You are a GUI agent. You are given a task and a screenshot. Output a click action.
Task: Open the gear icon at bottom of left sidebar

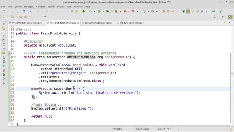coord(4,83)
